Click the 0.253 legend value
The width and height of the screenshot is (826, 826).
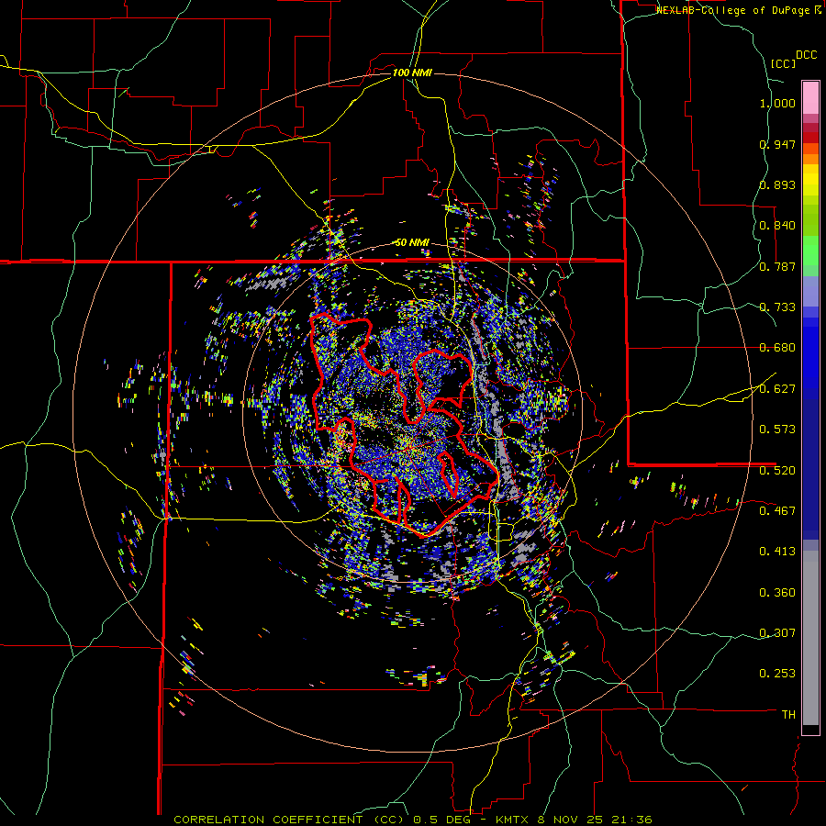pyautogui.click(x=777, y=674)
